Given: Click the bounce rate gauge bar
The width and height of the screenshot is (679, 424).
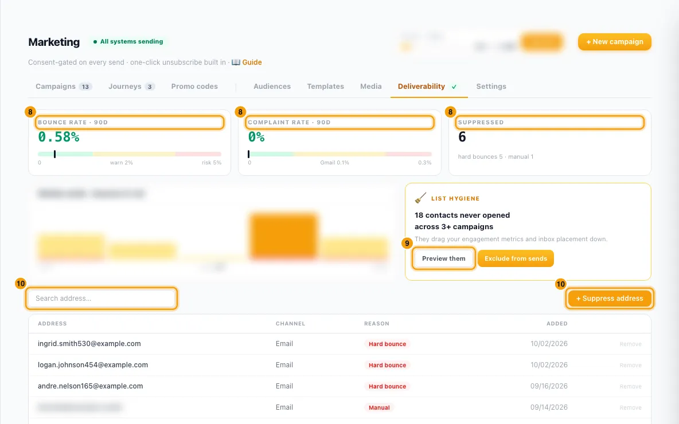Looking at the screenshot, I should [x=130, y=154].
